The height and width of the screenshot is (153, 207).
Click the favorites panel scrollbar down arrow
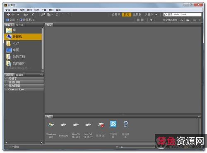[x=43, y=71]
